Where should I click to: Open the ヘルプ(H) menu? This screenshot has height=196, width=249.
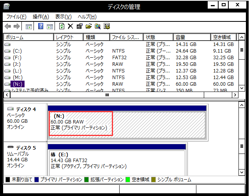(x=87, y=17)
